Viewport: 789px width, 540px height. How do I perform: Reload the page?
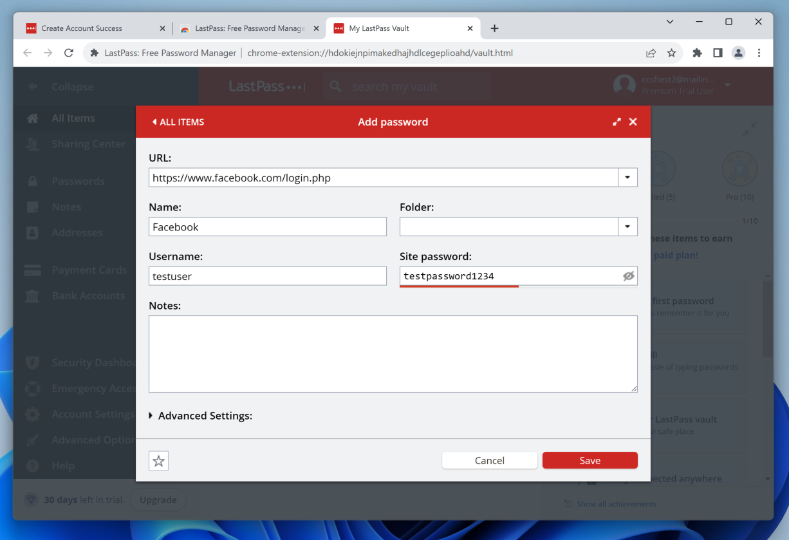pyautogui.click(x=69, y=53)
